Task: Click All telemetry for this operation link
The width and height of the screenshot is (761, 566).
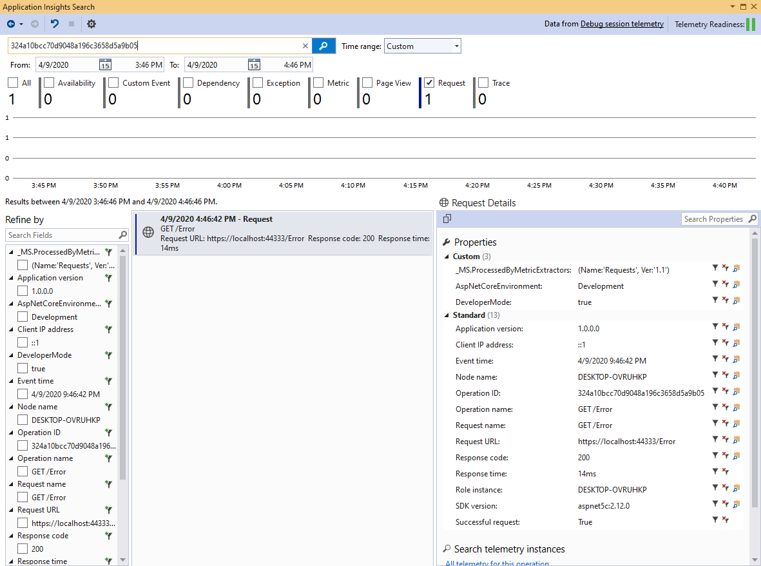Action: click(x=497, y=563)
